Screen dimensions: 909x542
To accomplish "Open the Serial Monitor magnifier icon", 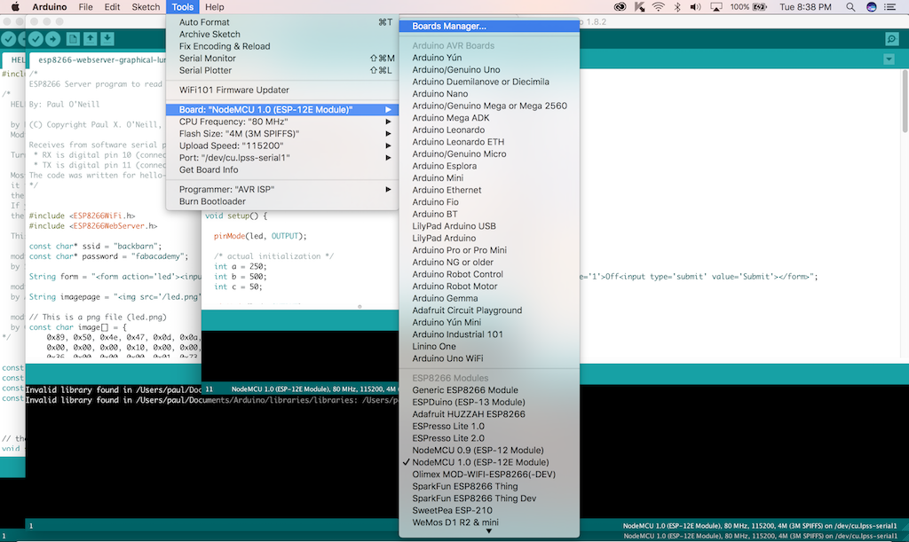I will pyautogui.click(x=891, y=39).
